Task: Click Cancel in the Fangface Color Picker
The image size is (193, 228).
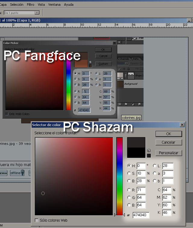Action: (103, 56)
